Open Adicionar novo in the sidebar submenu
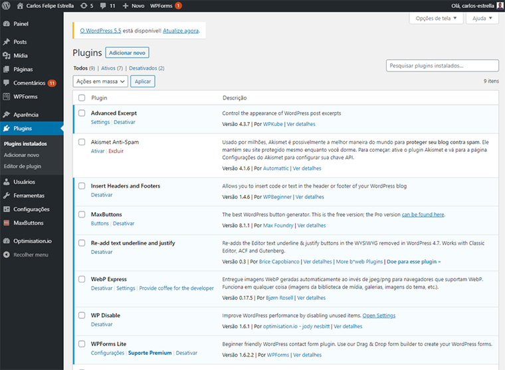The height and width of the screenshot is (370, 505). click(x=21, y=155)
